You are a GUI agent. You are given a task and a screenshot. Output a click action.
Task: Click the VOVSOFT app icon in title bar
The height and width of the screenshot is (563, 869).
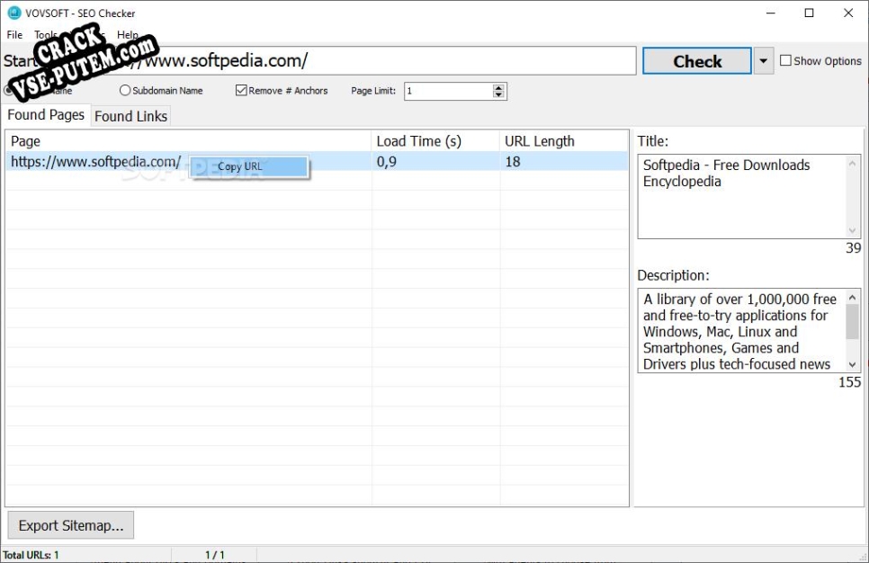[x=13, y=13]
